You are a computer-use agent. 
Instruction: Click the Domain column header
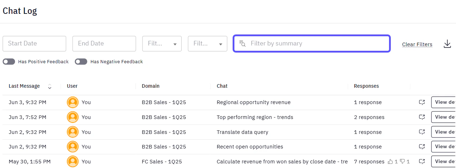[x=151, y=86]
